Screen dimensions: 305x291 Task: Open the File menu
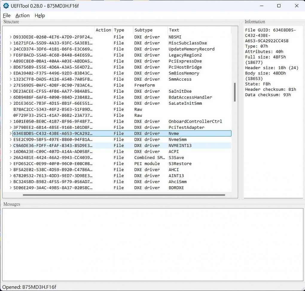pyautogui.click(x=7, y=16)
